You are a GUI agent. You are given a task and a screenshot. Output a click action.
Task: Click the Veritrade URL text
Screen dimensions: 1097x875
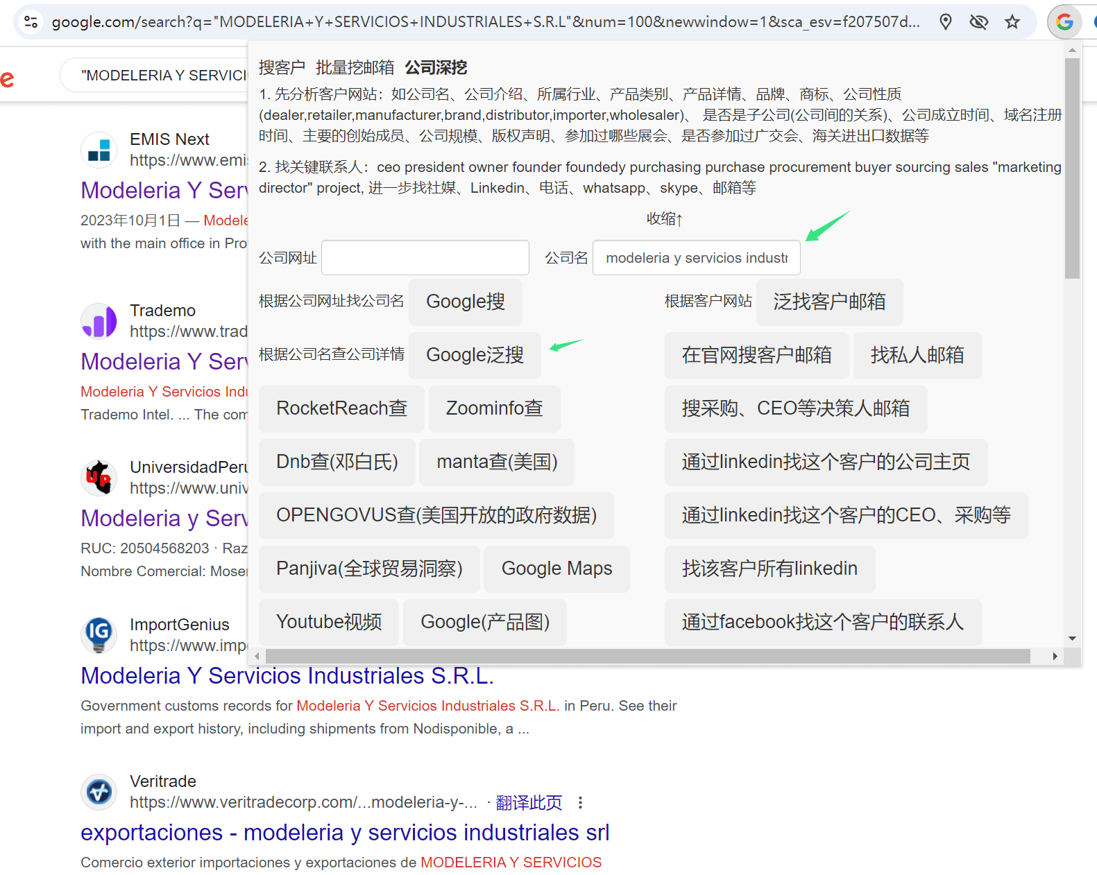click(303, 802)
